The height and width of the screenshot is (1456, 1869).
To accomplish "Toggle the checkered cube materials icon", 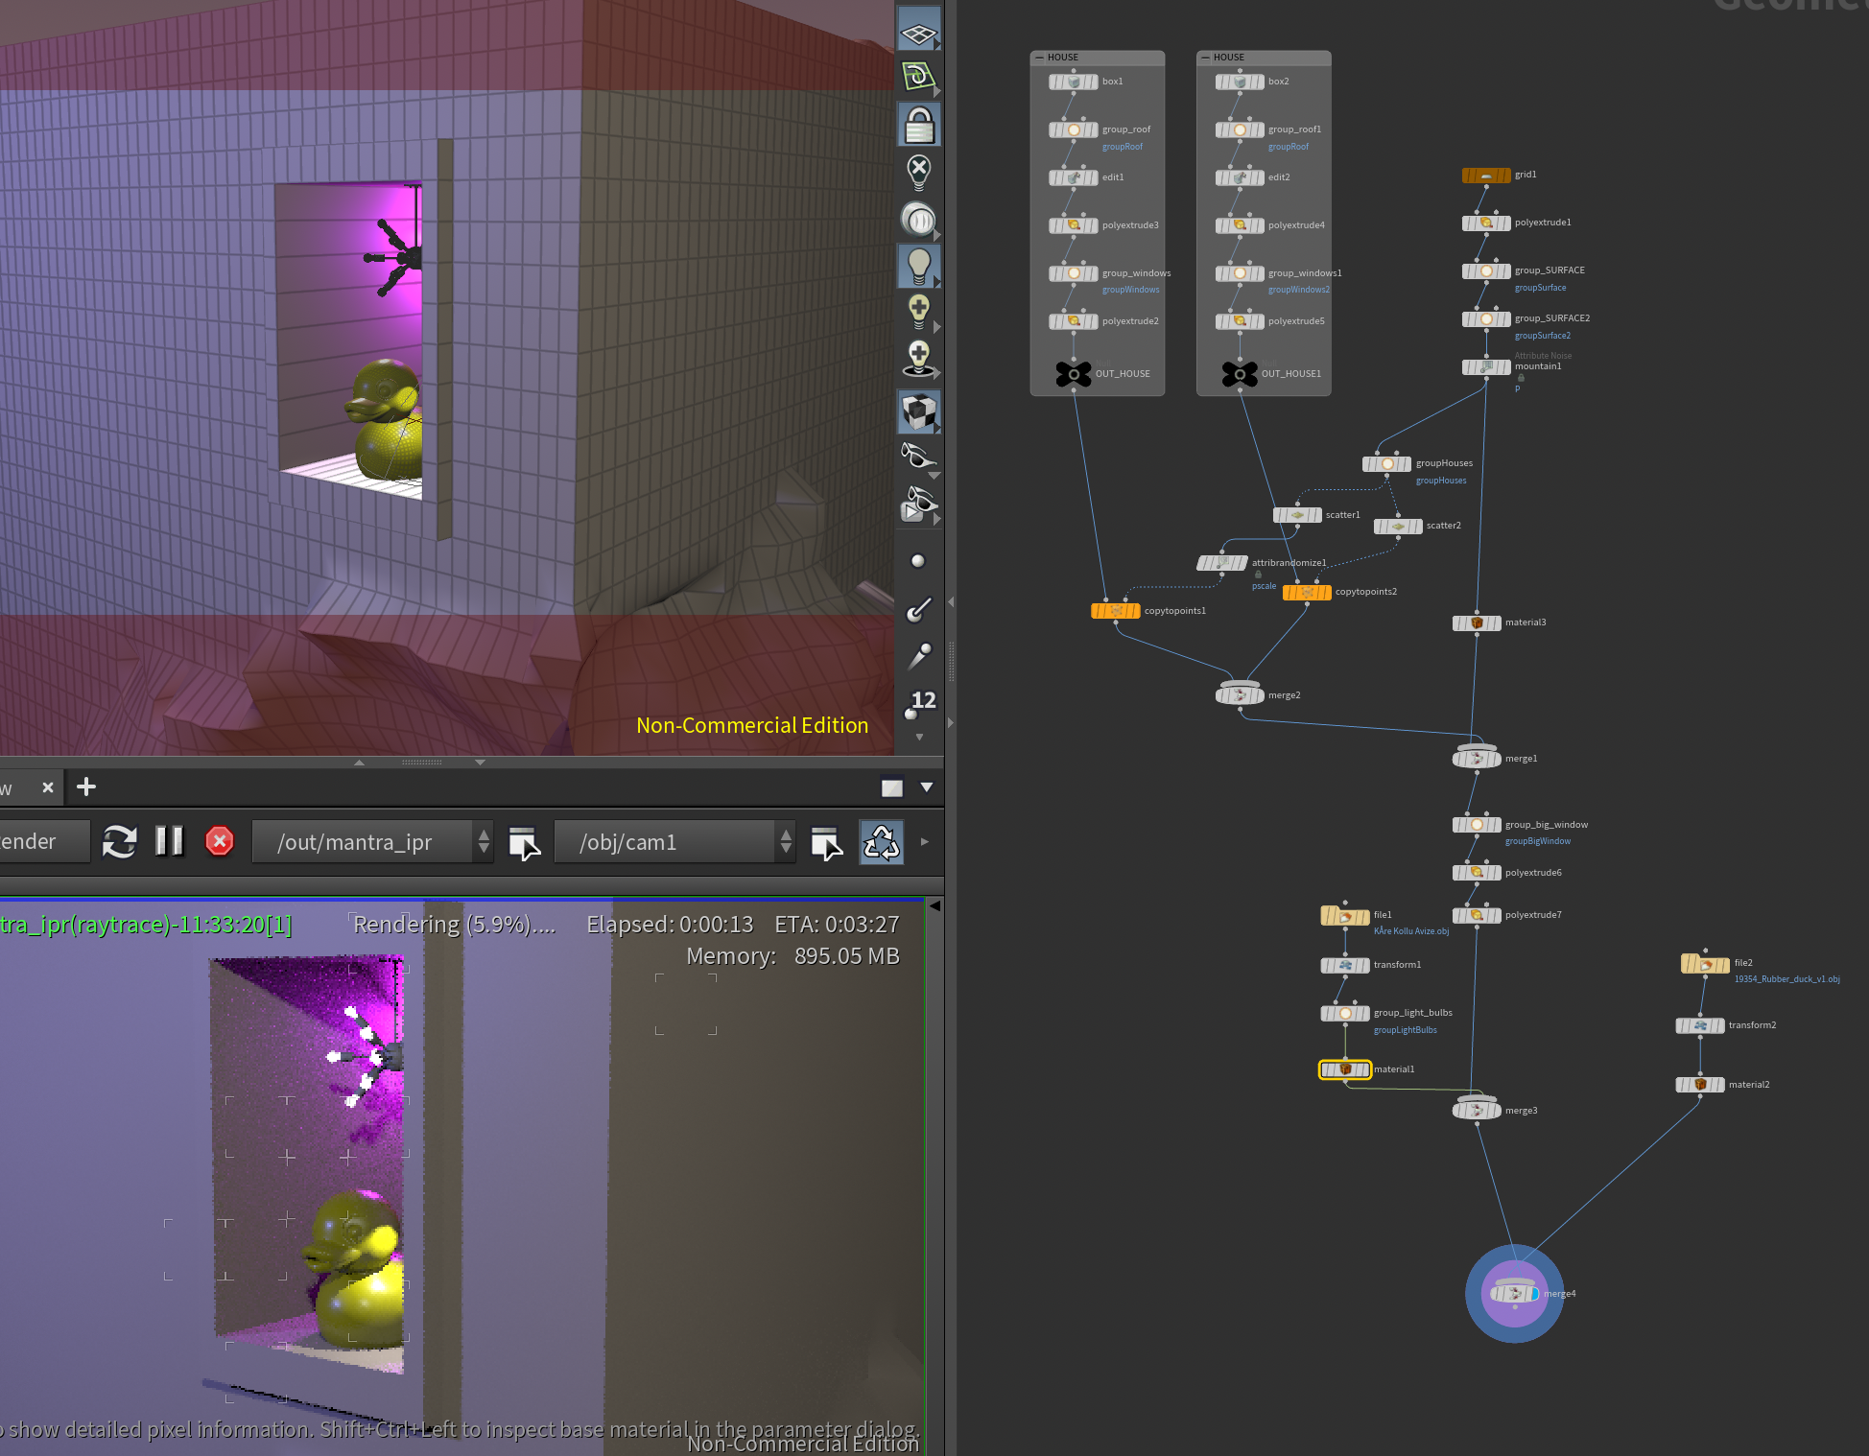I will [918, 412].
